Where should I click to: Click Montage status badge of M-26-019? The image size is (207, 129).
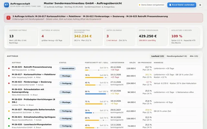tap(65, 92)
